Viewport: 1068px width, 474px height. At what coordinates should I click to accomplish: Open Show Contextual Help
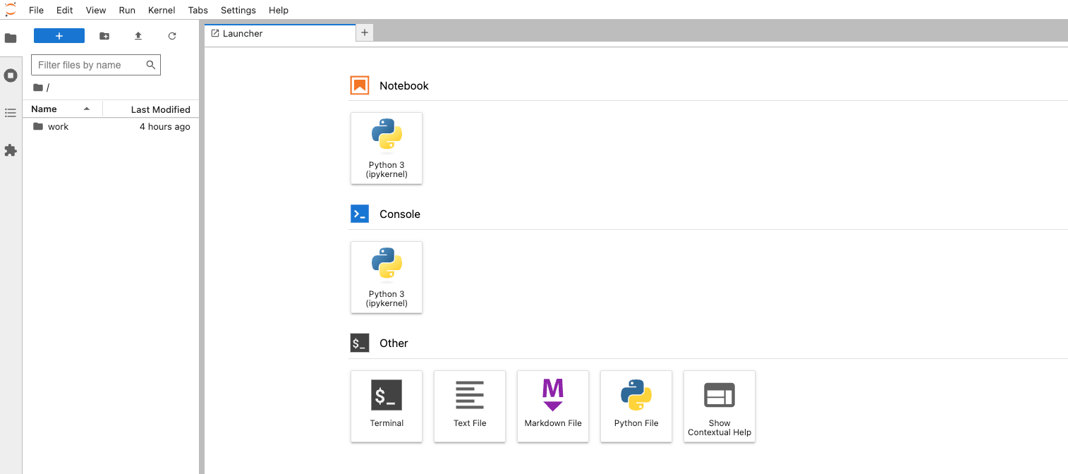[719, 406]
